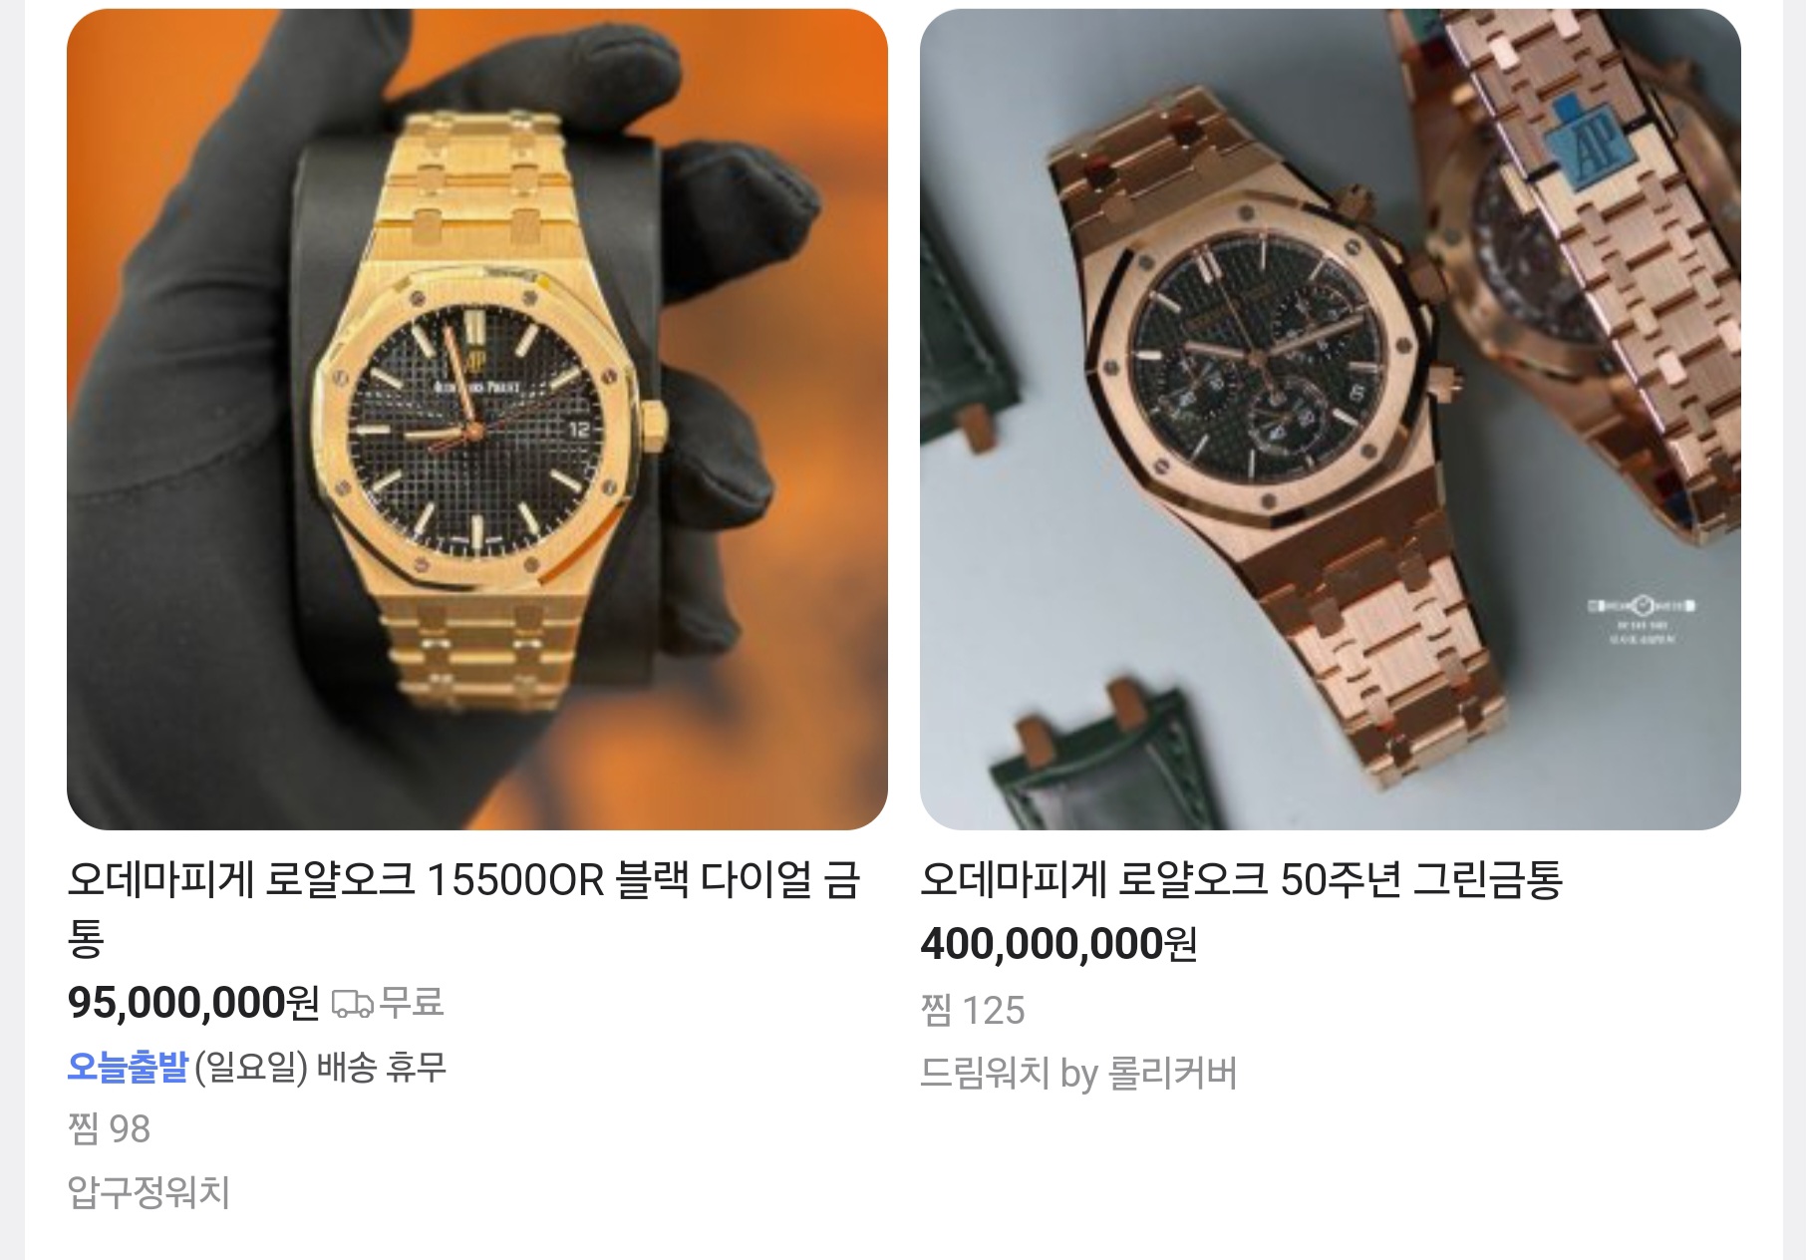Click the blue AP logo on the clasp

[x=1585, y=145]
